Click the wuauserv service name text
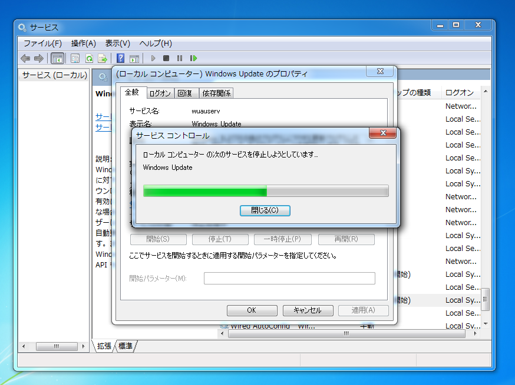The width and height of the screenshot is (515, 385). coord(206,111)
